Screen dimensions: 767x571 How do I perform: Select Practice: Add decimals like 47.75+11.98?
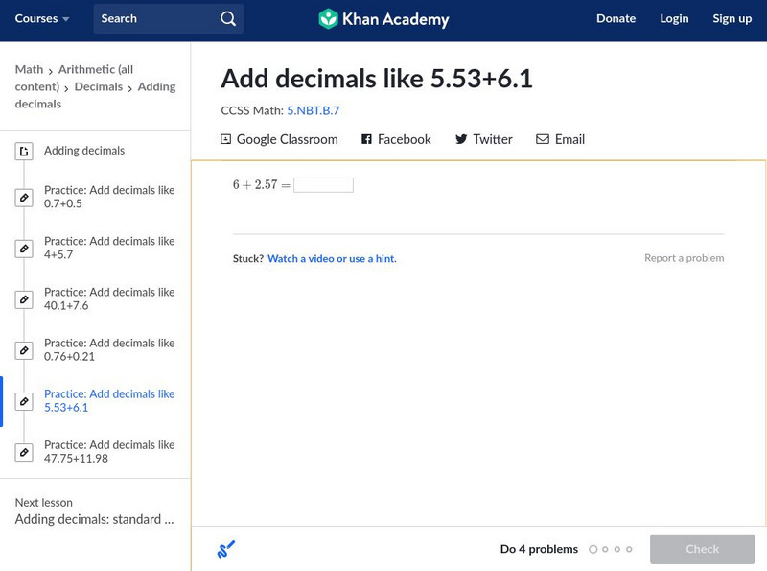(109, 451)
